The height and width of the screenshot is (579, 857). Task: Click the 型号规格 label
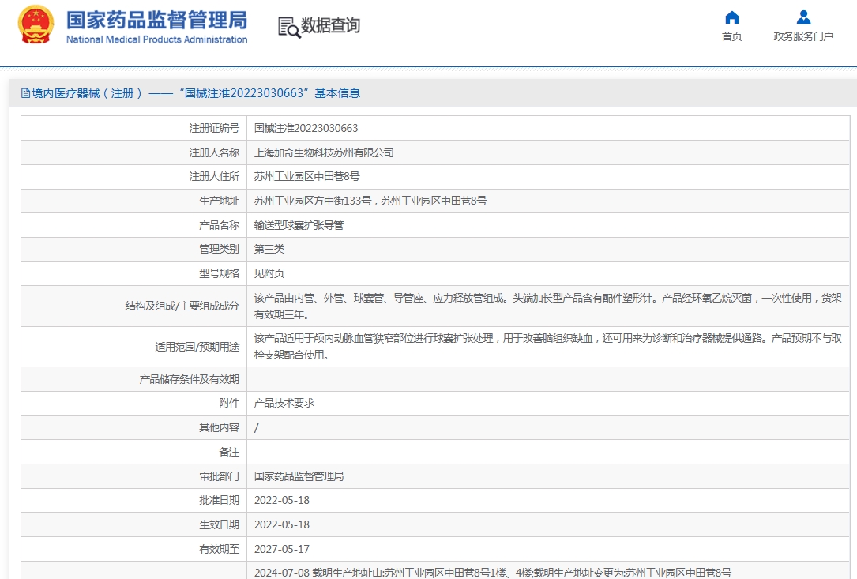point(219,273)
